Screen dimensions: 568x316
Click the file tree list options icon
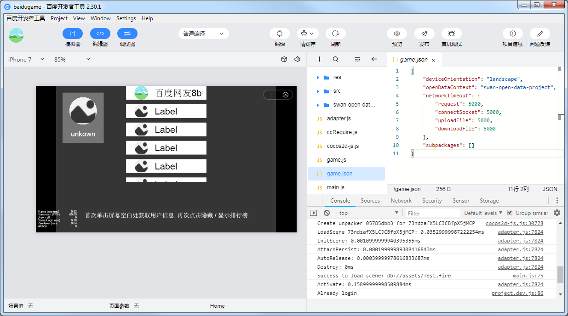tap(357, 59)
